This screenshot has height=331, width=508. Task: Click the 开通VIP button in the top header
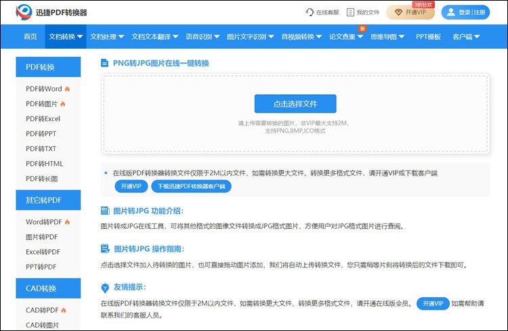click(x=410, y=12)
